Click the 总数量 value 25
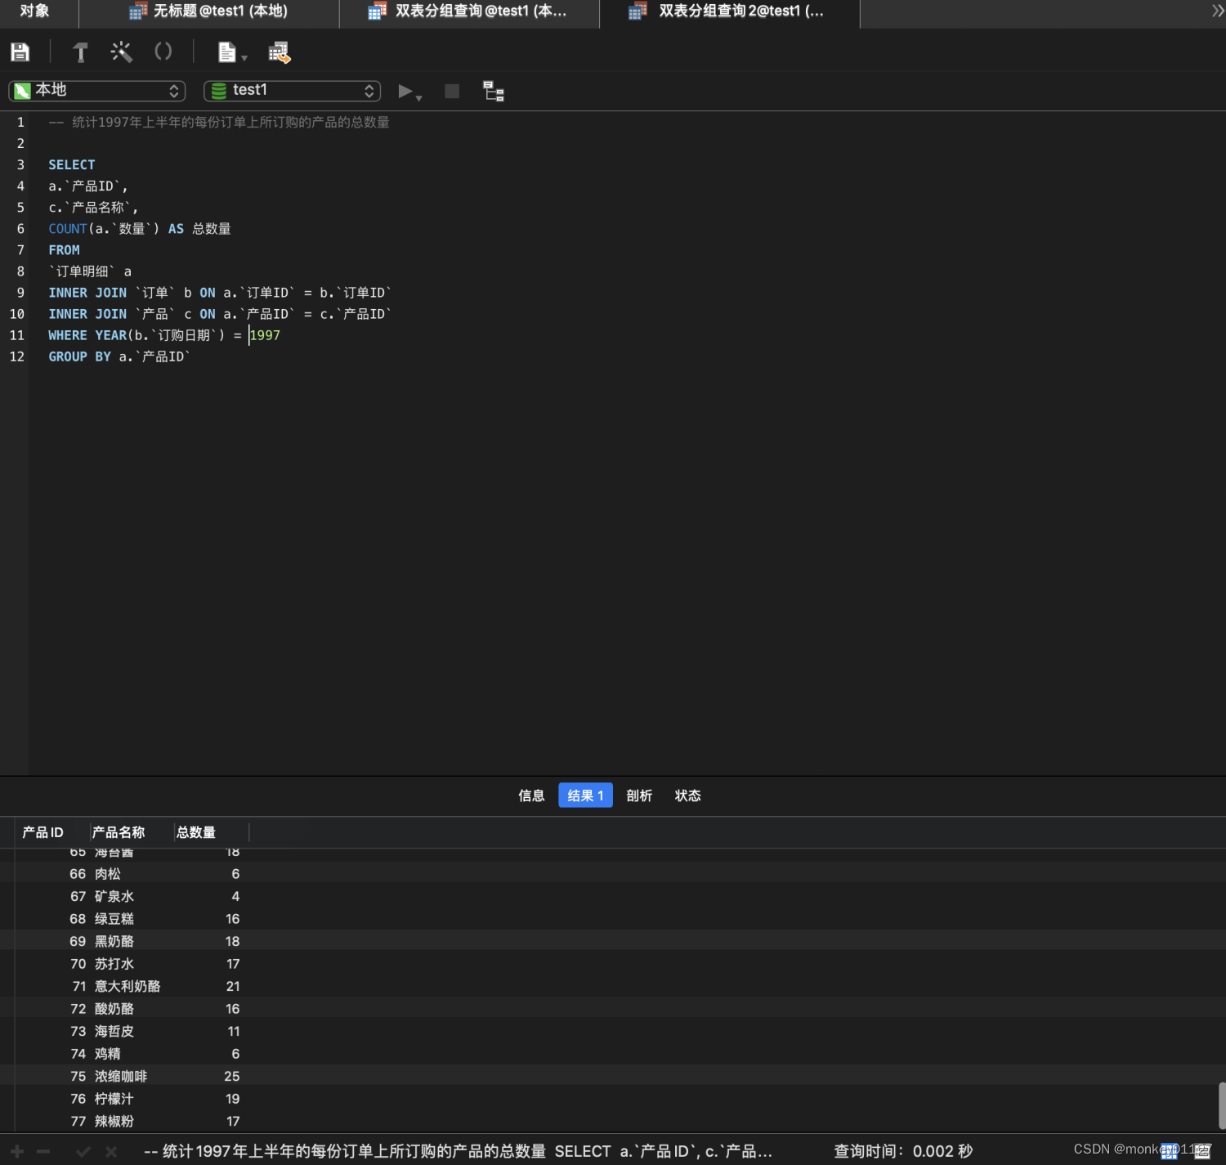1226x1165 pixels. pyautogui.click(x=232, y=1077)
